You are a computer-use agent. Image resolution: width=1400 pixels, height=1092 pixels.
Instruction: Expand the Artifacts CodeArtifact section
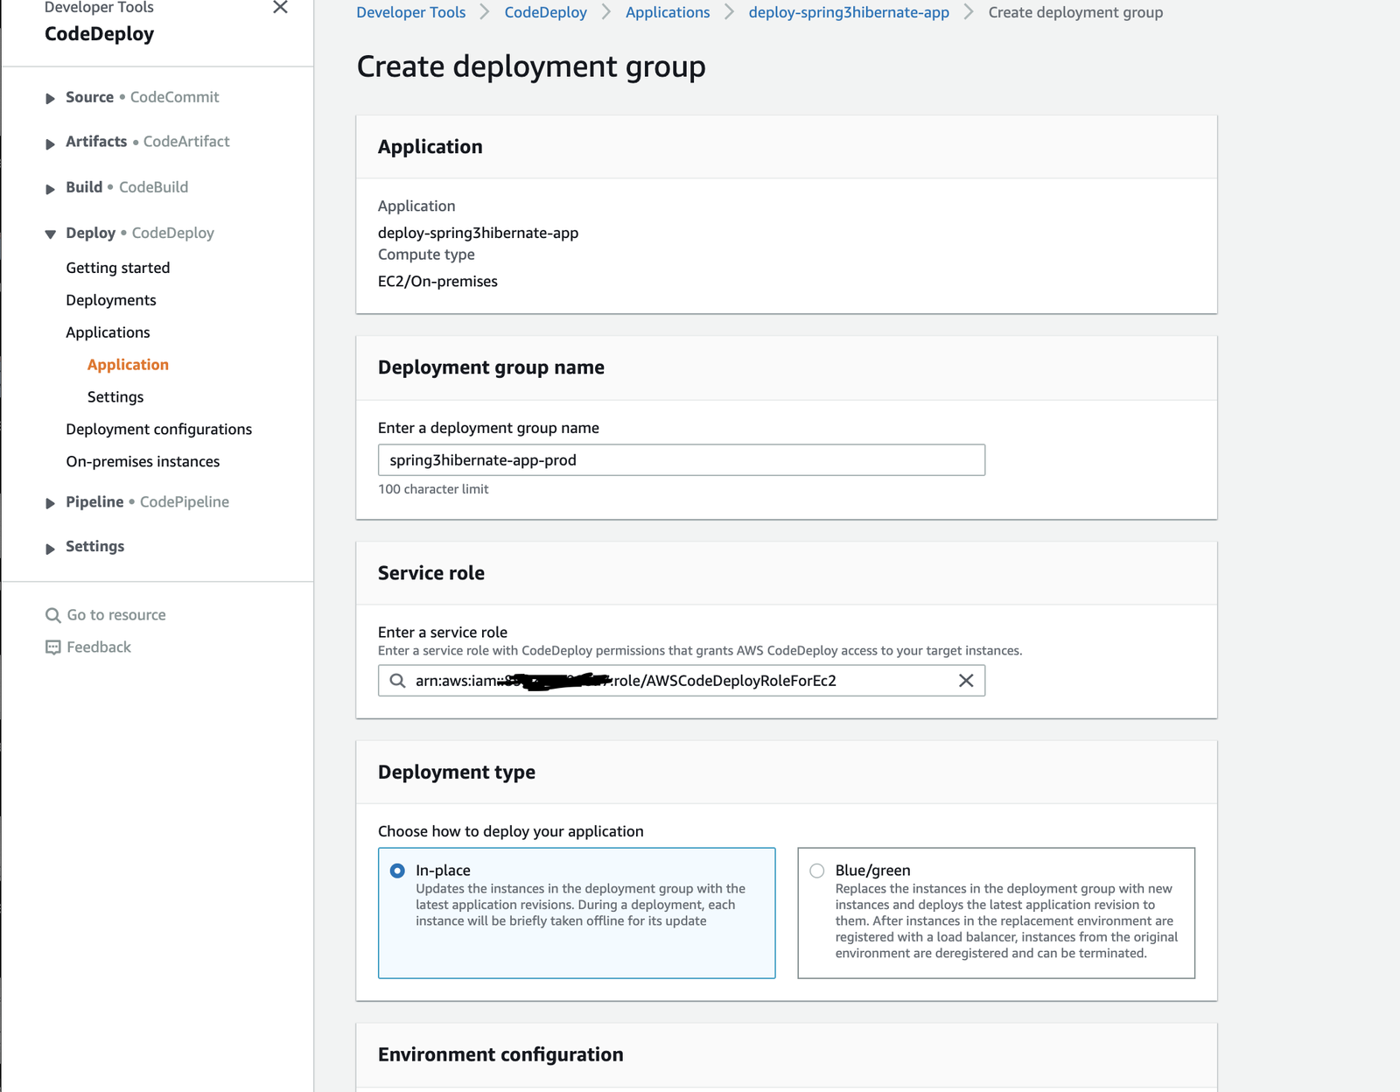[51, 143]
